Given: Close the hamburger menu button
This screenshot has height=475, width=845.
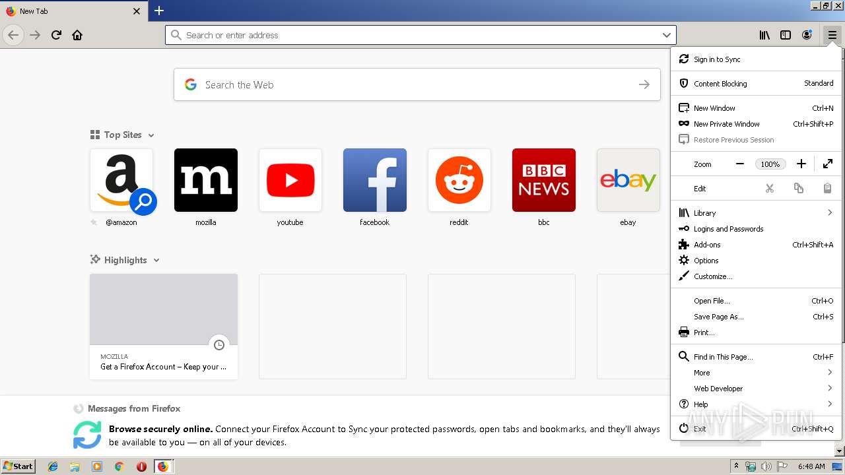Looking at the screenshot, I should pos(832,35).
